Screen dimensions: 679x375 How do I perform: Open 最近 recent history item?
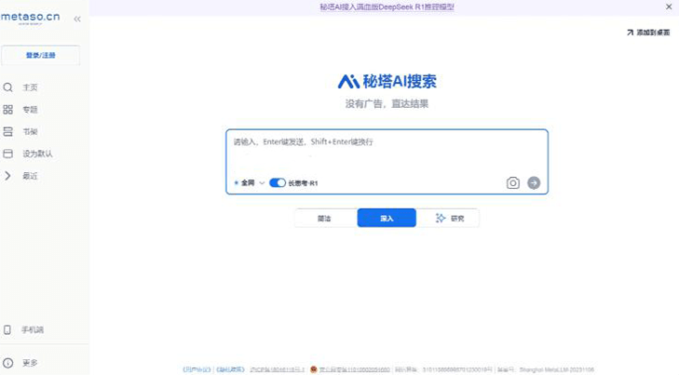pyautogui.click(x=30, y=176)
